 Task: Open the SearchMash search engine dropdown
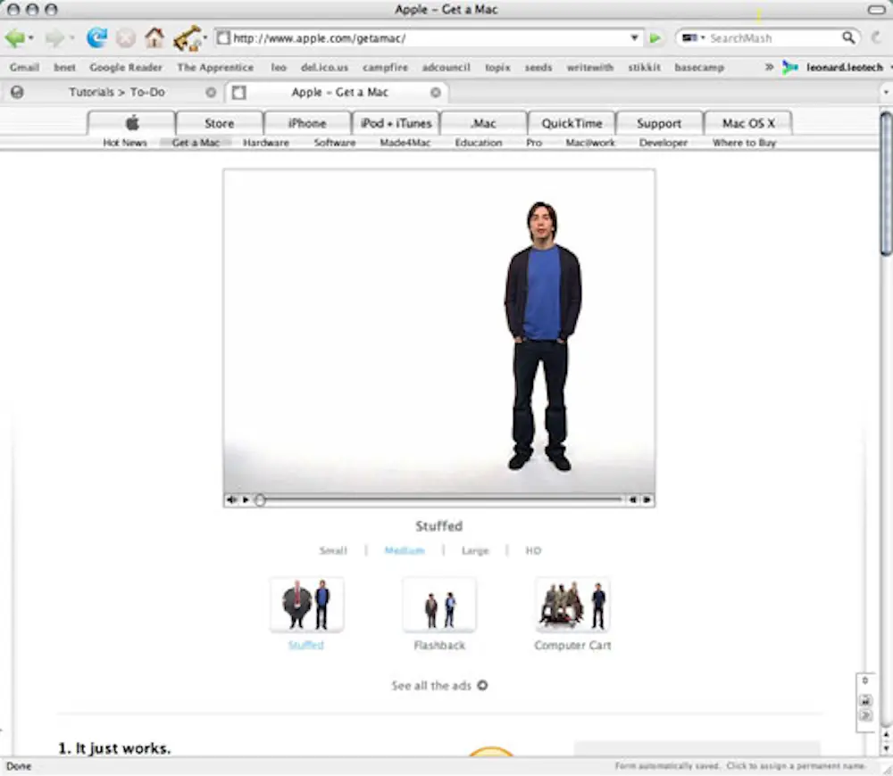pos(693,38)
